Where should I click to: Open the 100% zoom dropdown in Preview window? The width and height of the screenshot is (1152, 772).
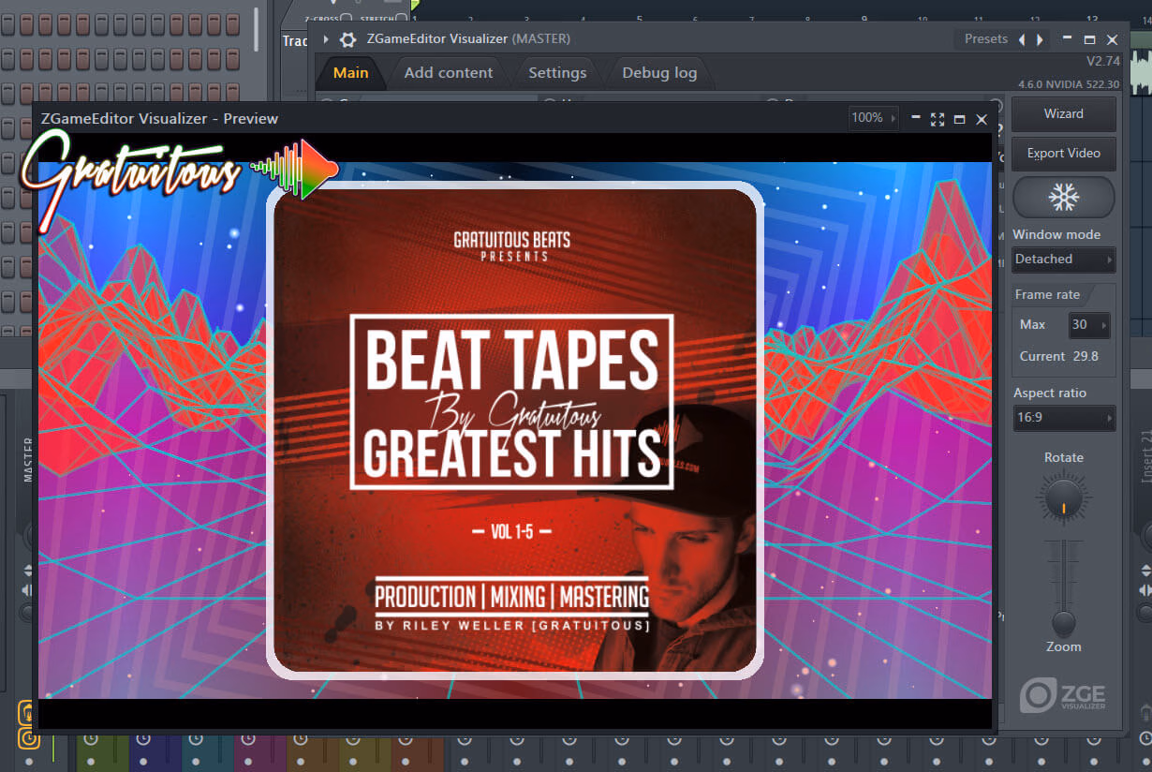(x=874, y=118)
